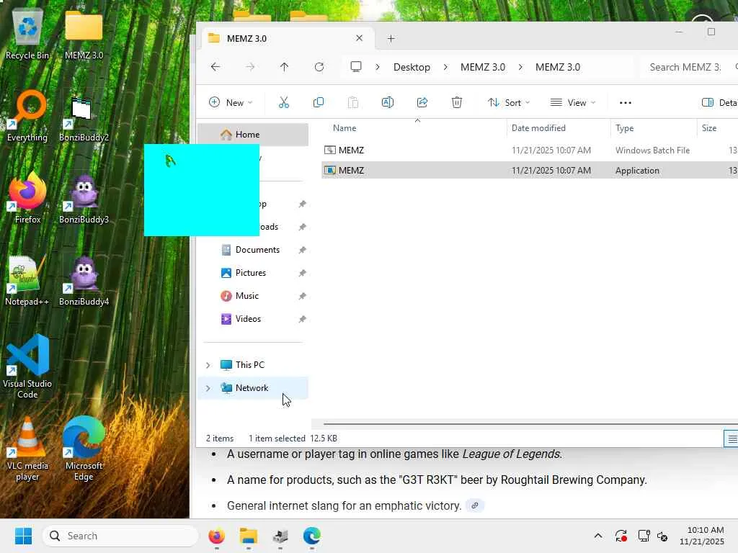Launch Notepad++ desktop shortcut
Screen dimensions: 738x553
tap(27, 280)
